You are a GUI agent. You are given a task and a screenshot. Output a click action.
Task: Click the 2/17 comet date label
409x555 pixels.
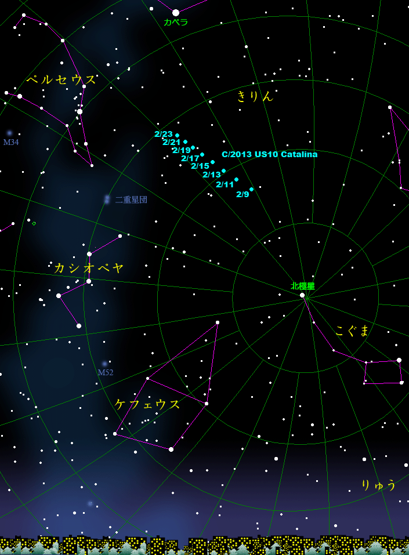[x=190, y=158]
